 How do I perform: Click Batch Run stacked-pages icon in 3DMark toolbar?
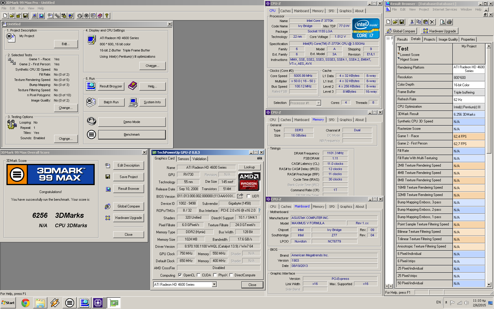click(x=93, y=16)
